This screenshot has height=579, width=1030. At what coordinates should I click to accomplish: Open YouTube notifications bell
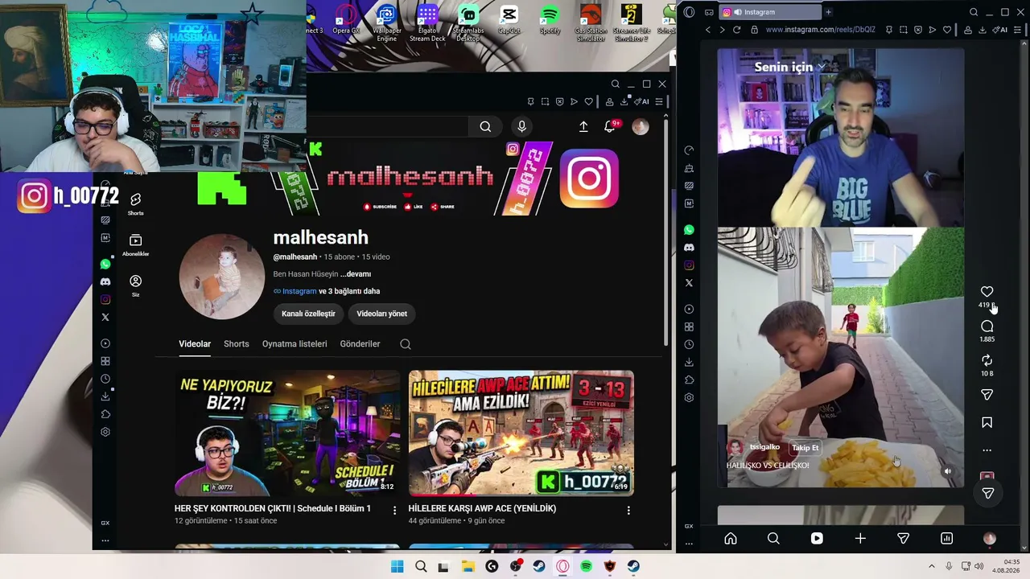(x=610, y=126)
